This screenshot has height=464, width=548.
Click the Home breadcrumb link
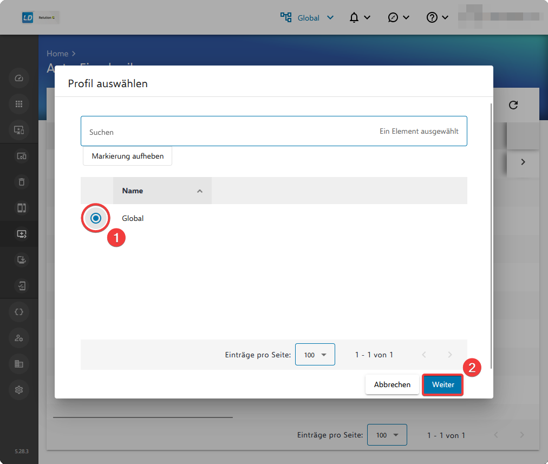point(57,54)
